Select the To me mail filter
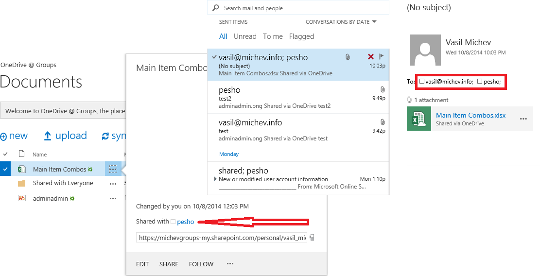The width and height of the screenshot is (540, 276). coord(273,36)
